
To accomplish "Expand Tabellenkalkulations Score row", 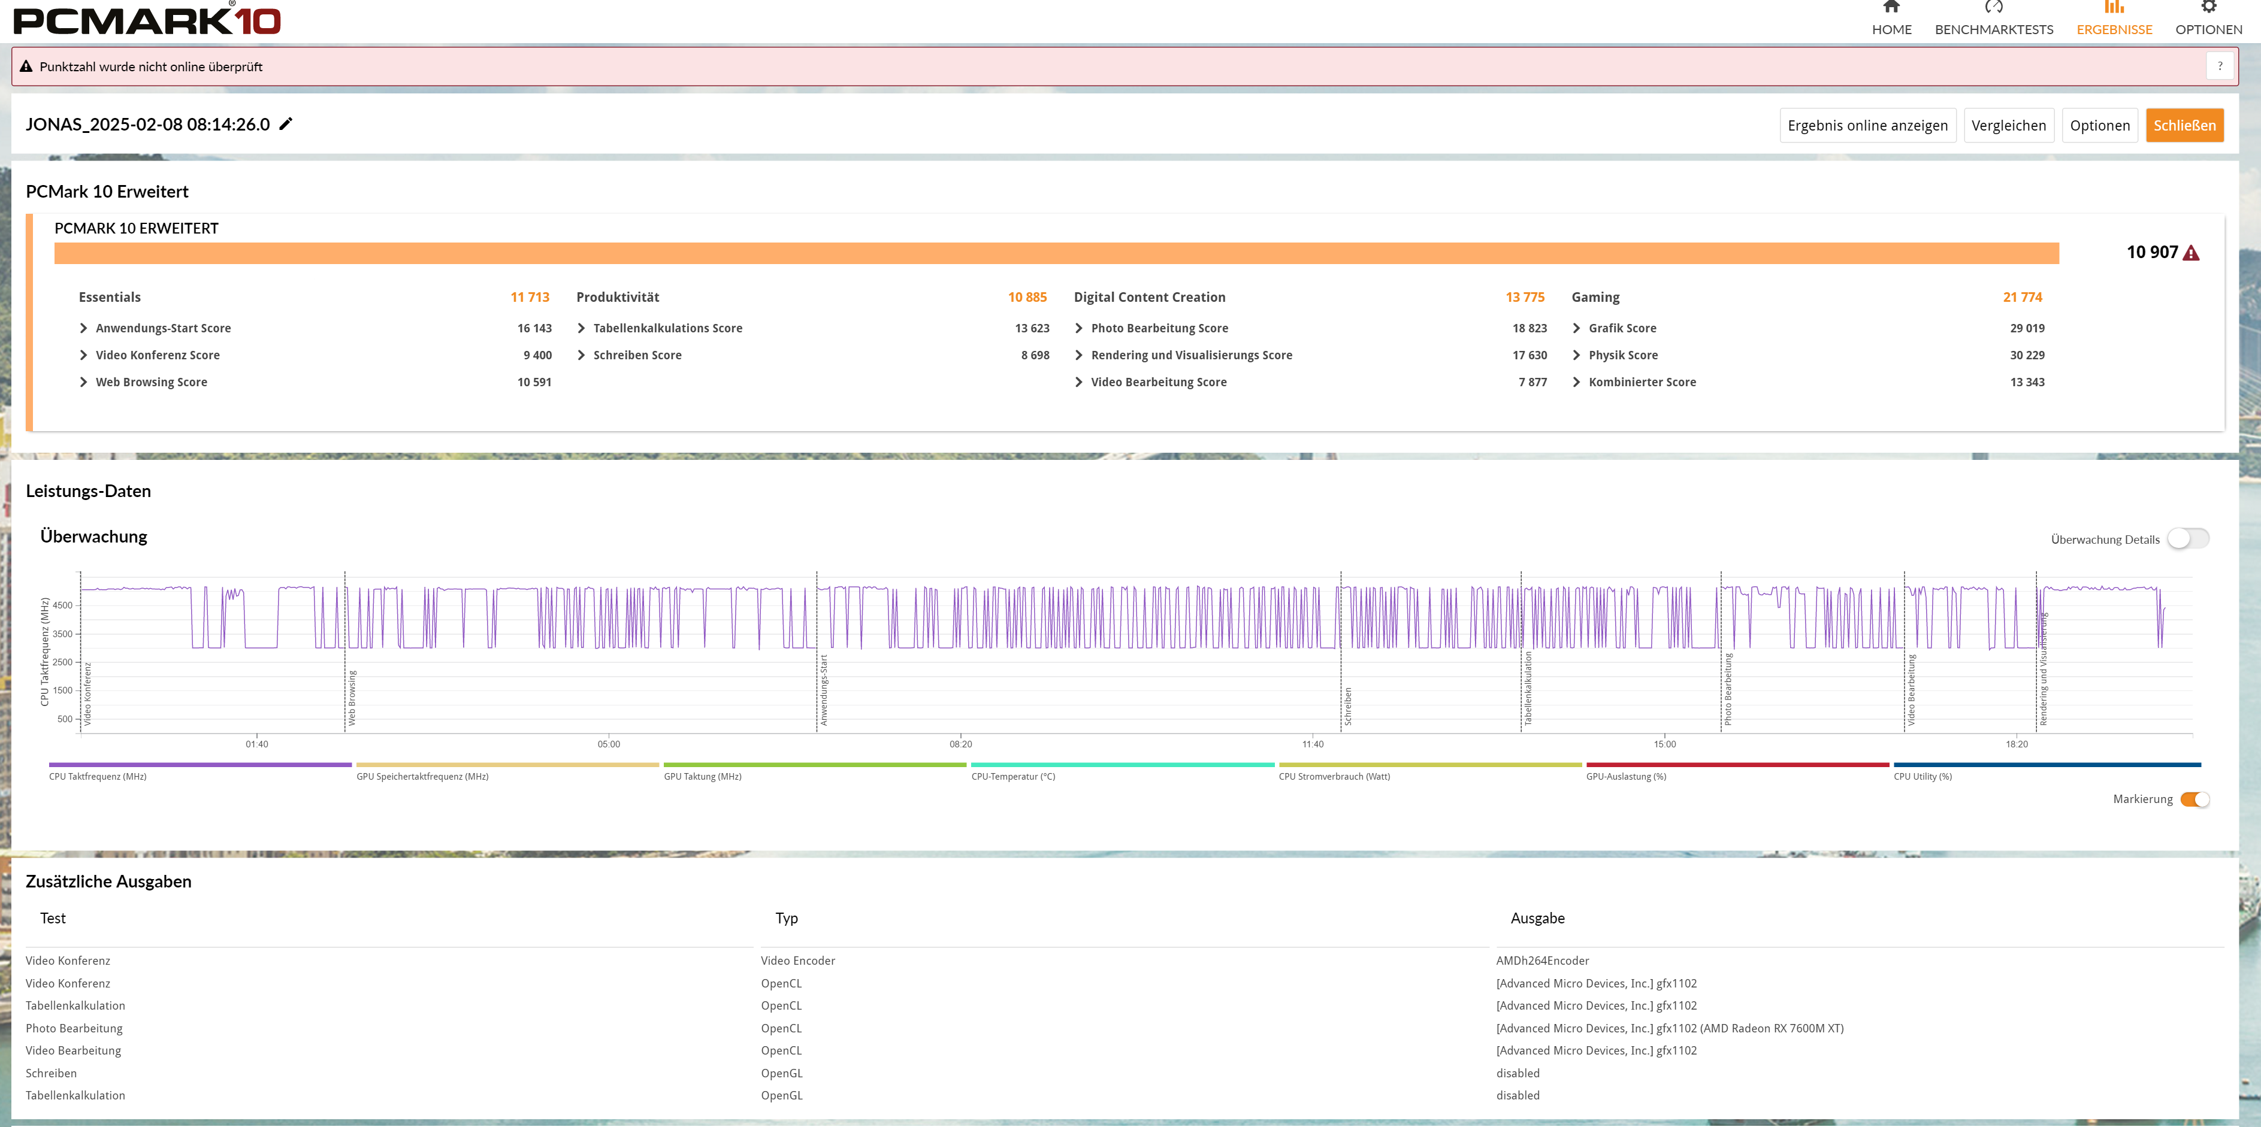I will [582, 328].
